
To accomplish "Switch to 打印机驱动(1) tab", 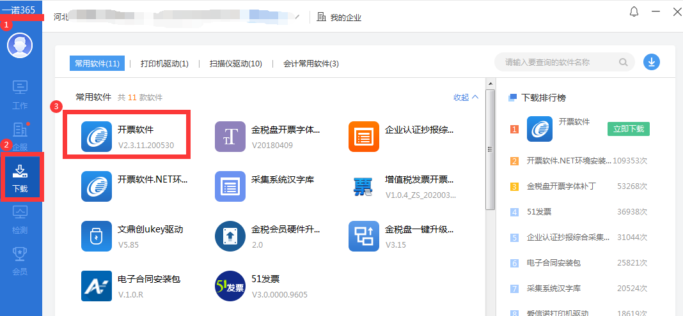I will (164, 63).
